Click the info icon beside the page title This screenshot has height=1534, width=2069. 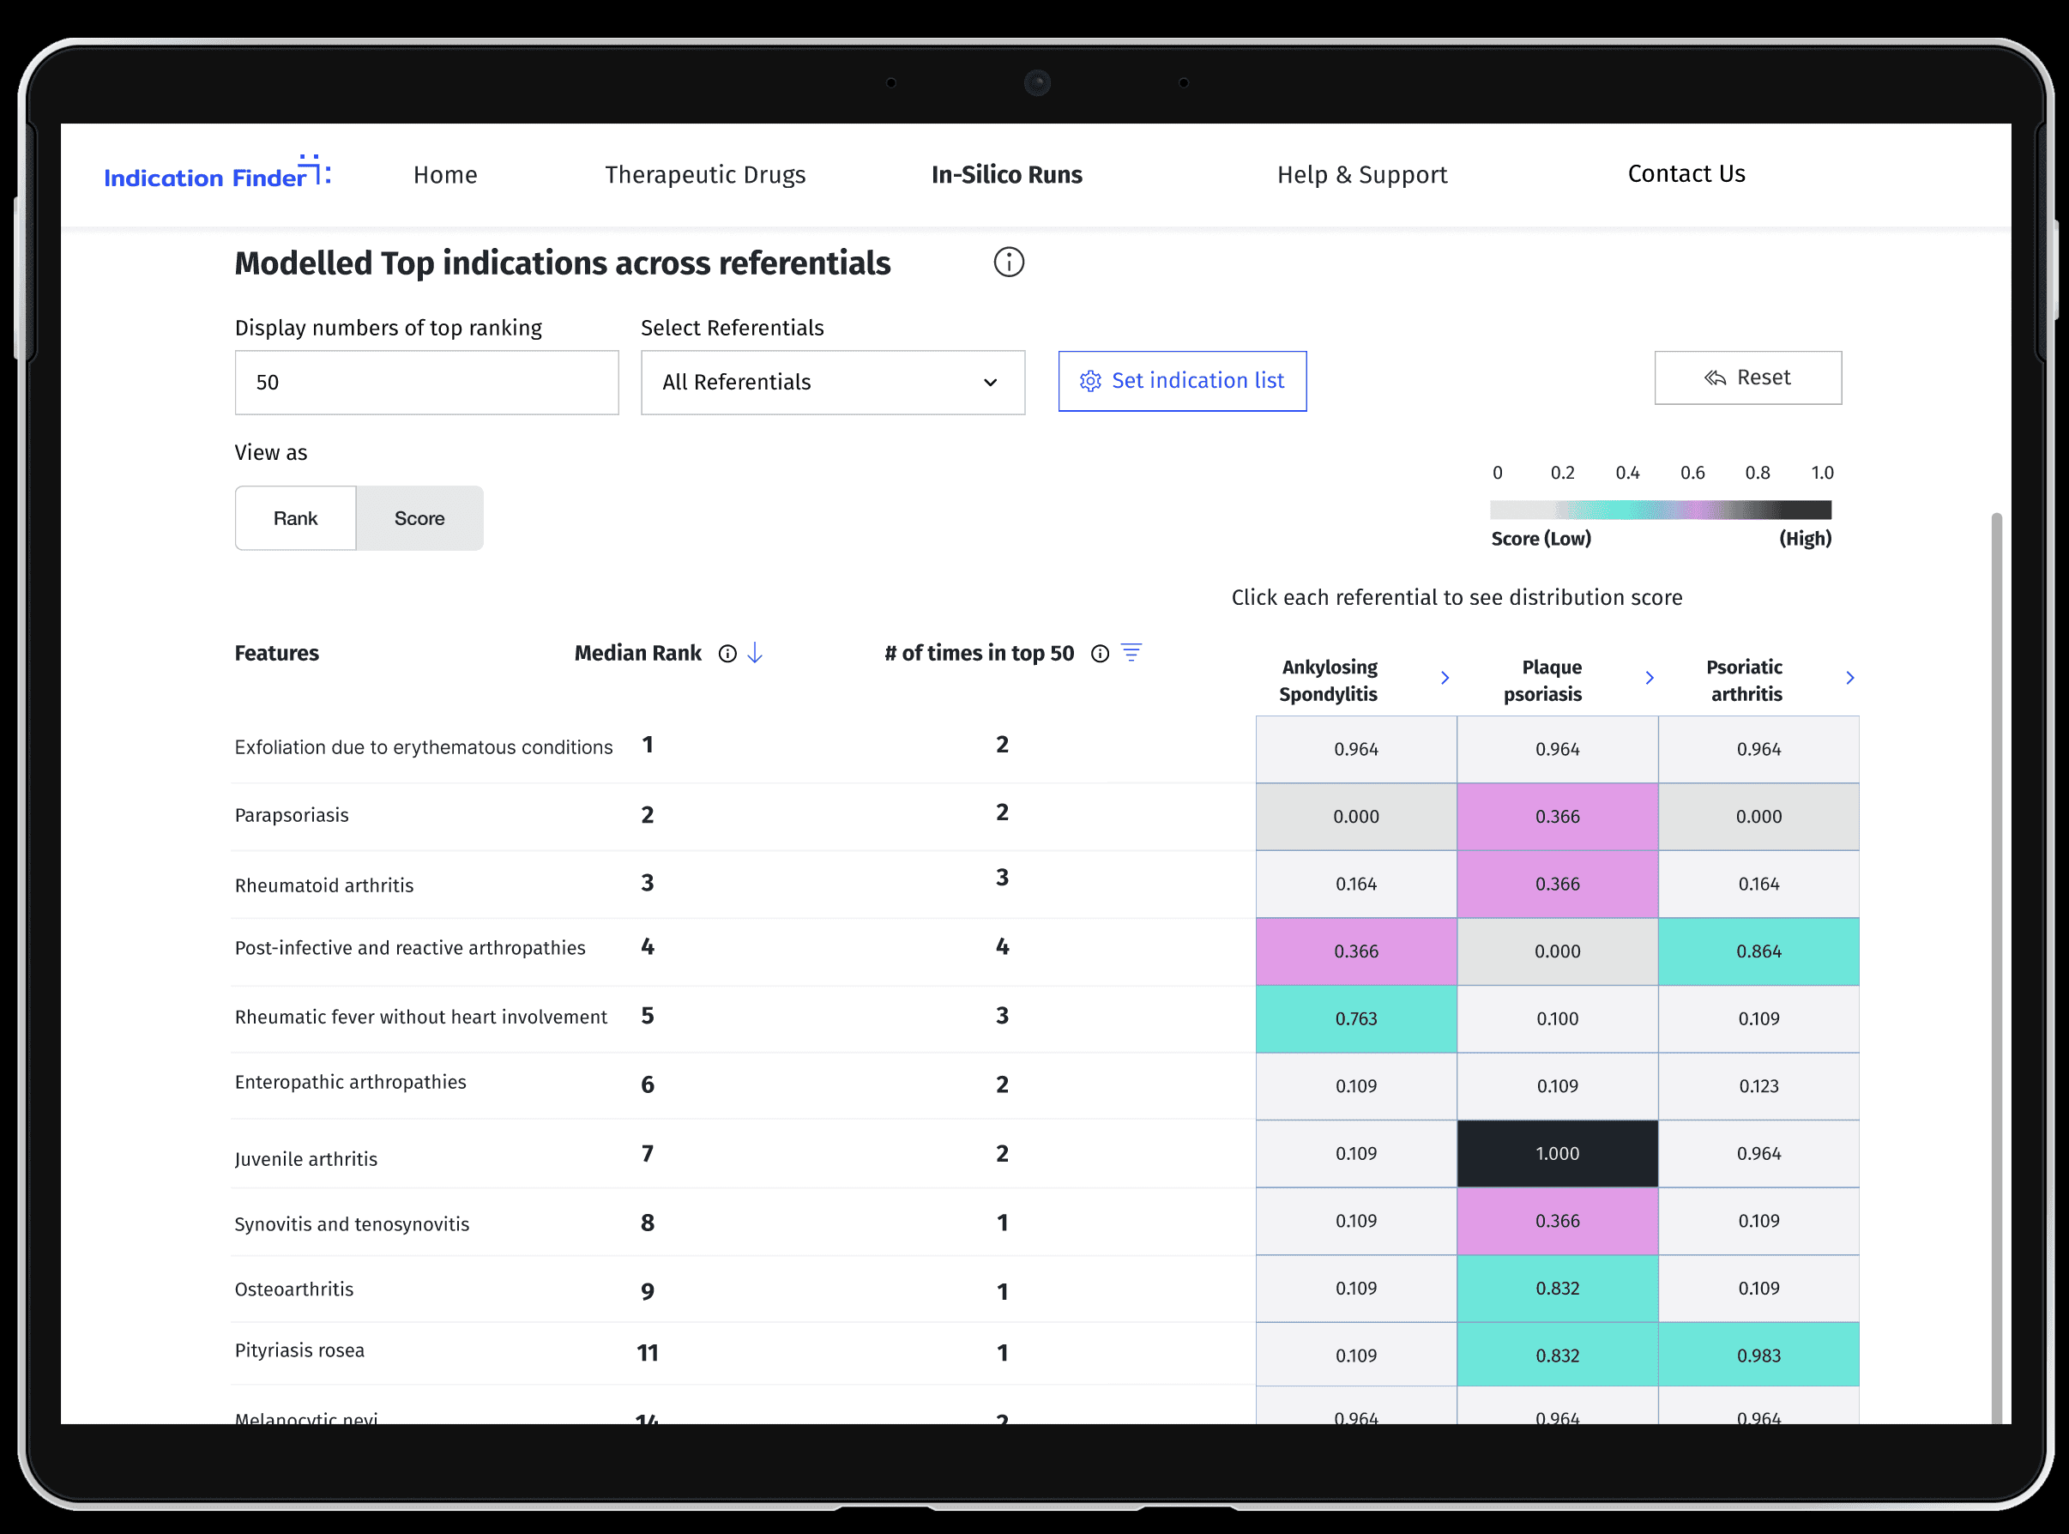[x=1008, y=263]
